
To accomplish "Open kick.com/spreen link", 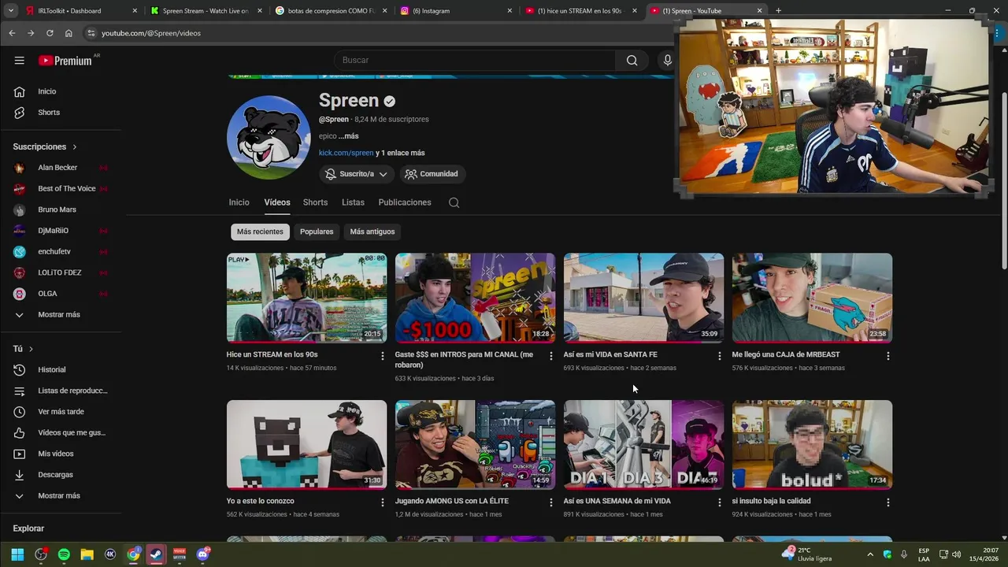I will pos(346,153).
